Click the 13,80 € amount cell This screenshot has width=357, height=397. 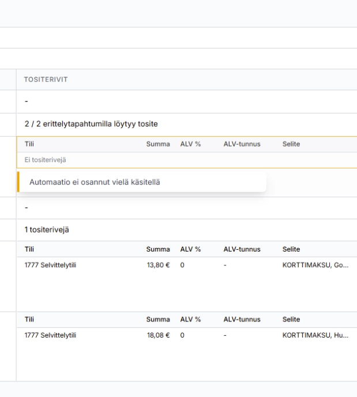pos(158,266)
